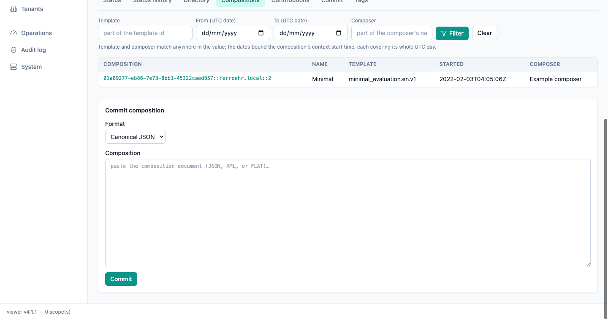Viewport: 608px width, 320px height.
Task: Click the viewer v4.1.1 footer text
Action: coord(22,312)
